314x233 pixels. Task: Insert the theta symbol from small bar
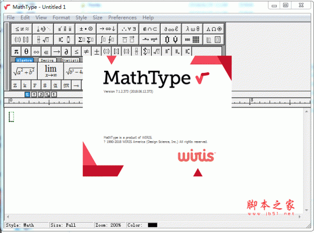(x=26, y=51)
